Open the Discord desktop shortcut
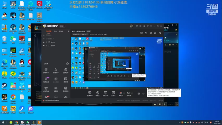This screenshot has width=222, height=125. pos(31,110)
